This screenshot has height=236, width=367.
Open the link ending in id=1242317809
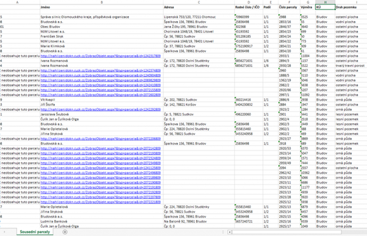[101, 56]
